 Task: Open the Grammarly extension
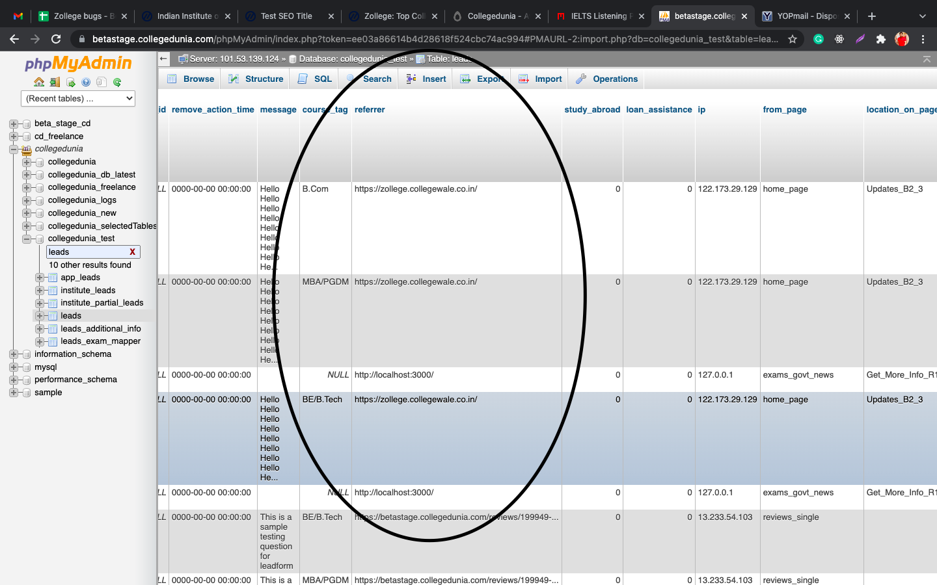pyautogui.click(x=819, y=39)
